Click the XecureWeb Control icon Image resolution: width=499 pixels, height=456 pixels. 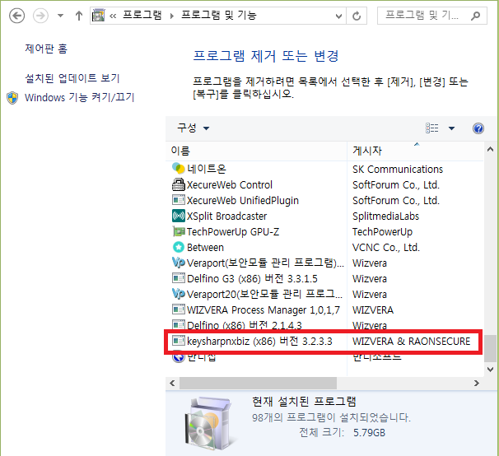tap(178, 184)
